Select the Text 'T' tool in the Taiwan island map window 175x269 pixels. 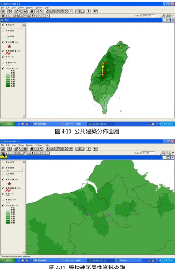44,16
